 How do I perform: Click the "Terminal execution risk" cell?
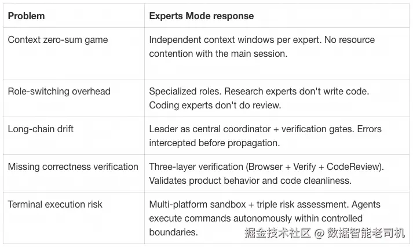(x=55, y=204)
